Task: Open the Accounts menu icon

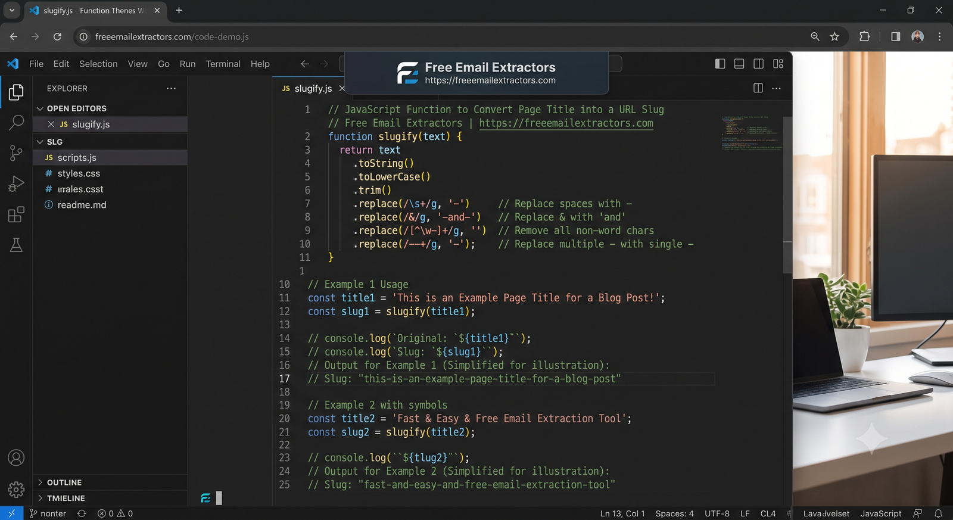Action: pos(16,457)
